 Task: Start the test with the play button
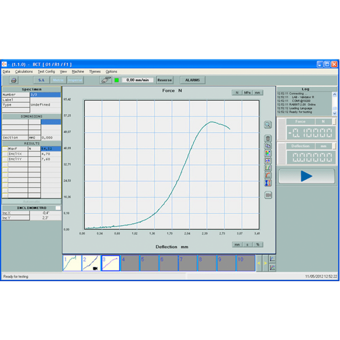click(306, 176)
